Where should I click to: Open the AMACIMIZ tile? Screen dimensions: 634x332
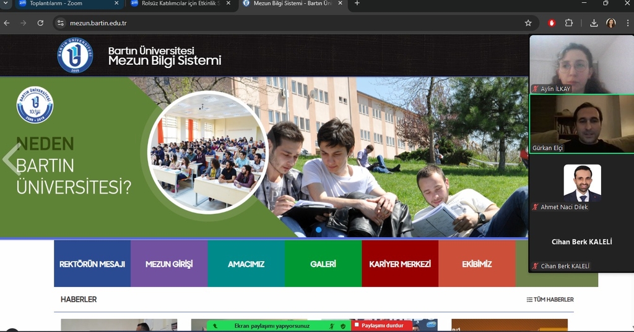[x=246, y=264]
